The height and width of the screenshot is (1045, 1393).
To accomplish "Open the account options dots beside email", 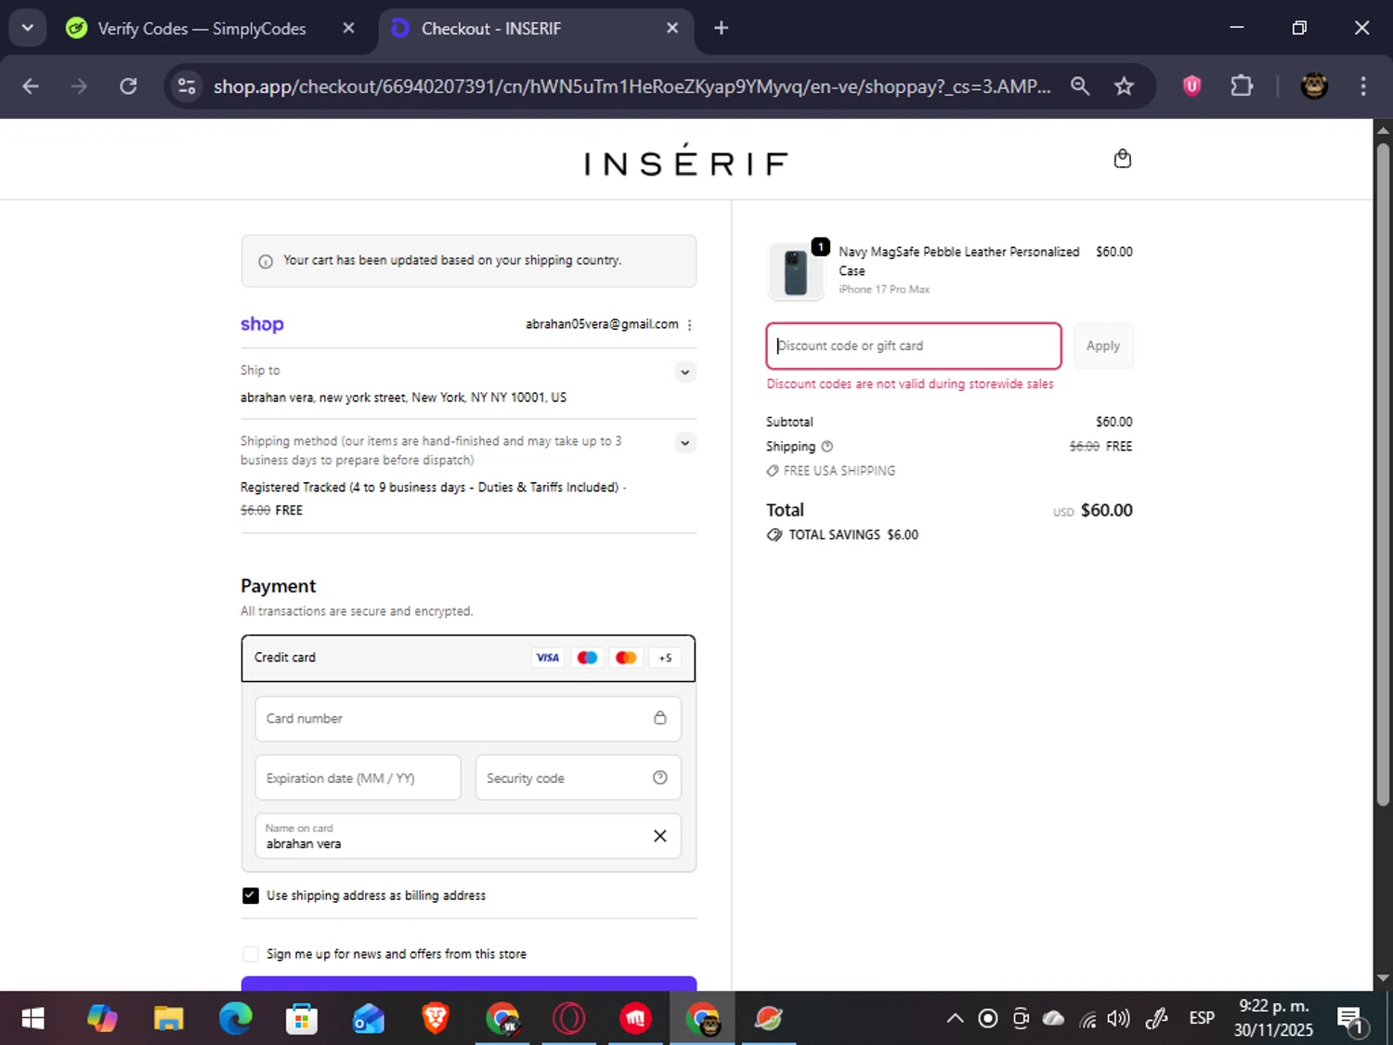I will [689, 325].
